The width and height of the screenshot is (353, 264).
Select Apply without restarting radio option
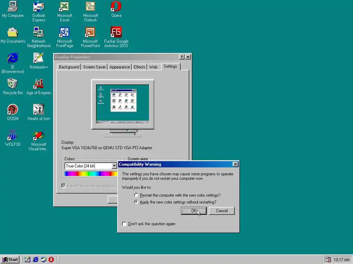pos(136,202)
